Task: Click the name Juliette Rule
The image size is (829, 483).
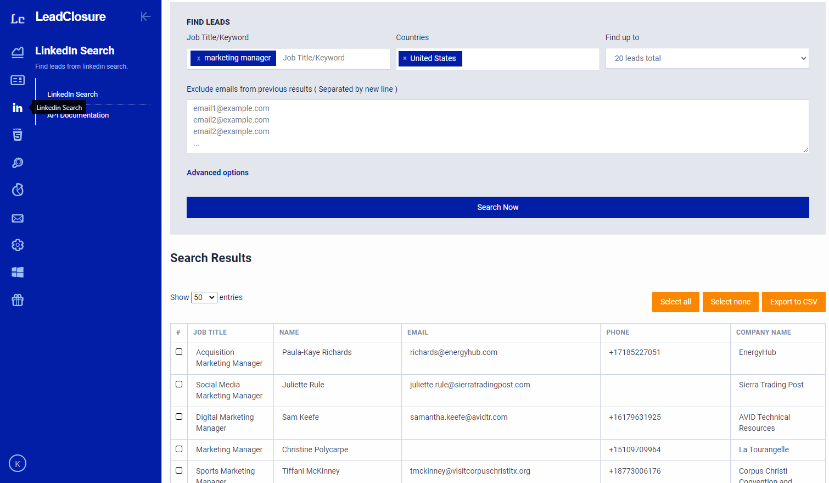Action: (x=303, y=385)
